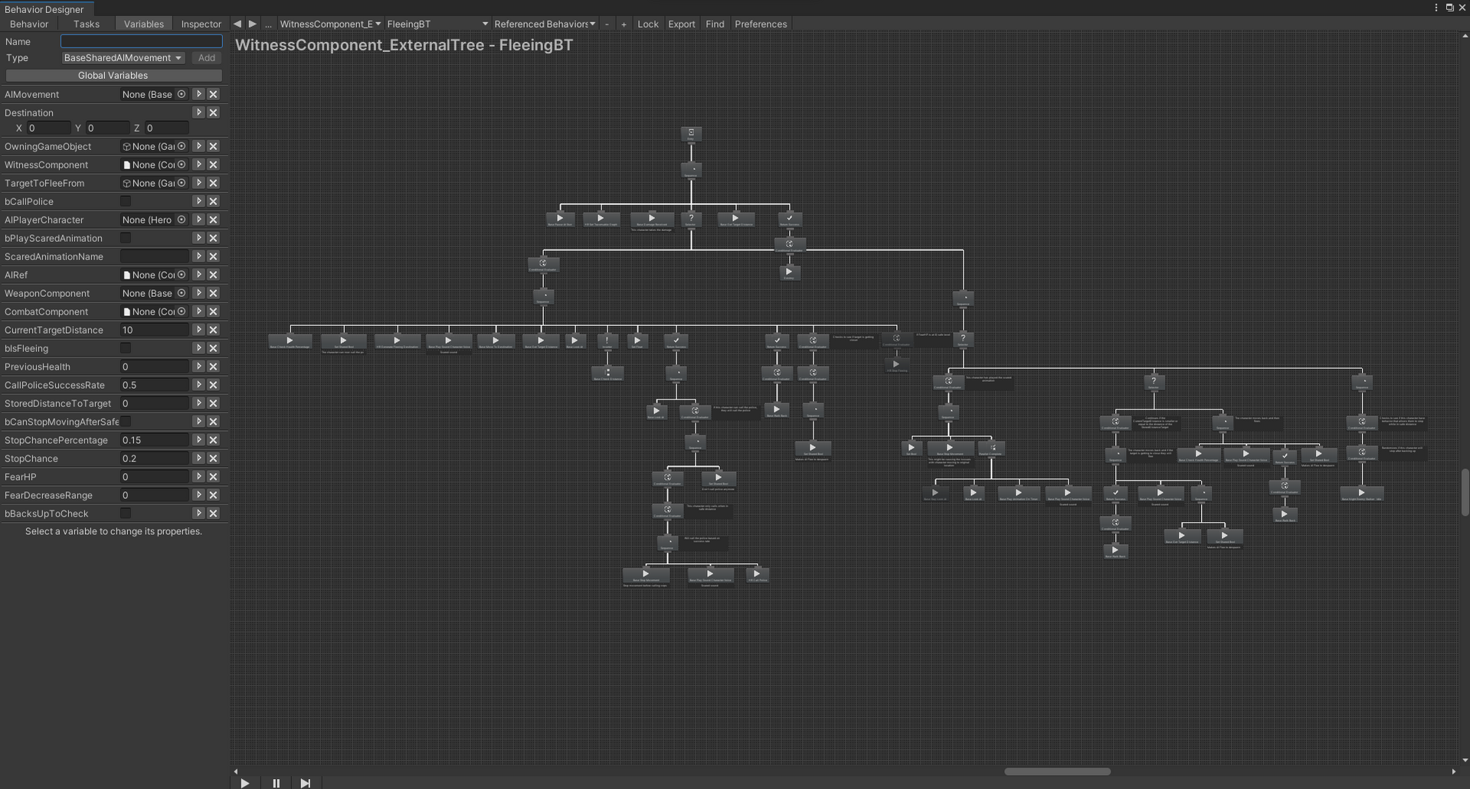This screenshot has width=1470, height=789.
Task: Delete the CurrentTargetDistance variable
Action: (214, 330)
